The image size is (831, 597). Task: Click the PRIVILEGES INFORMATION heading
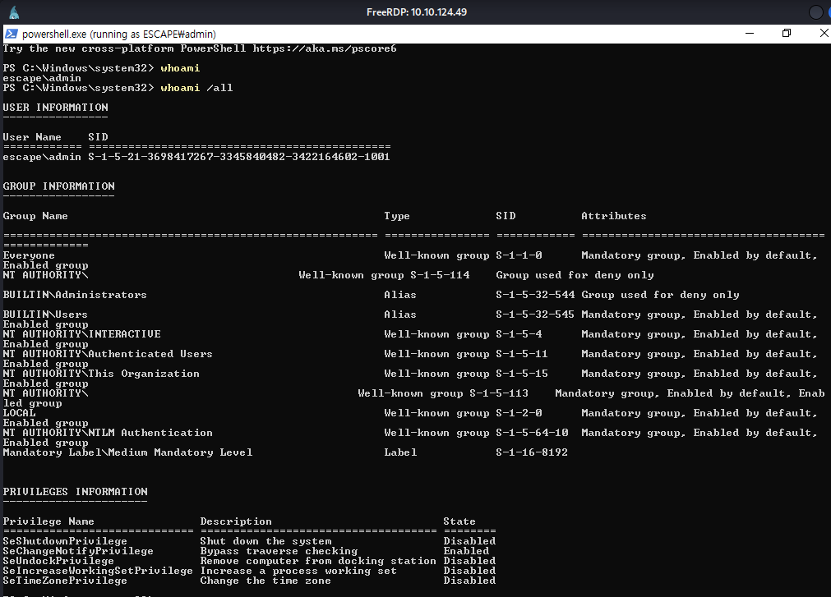tap(75, 492)
